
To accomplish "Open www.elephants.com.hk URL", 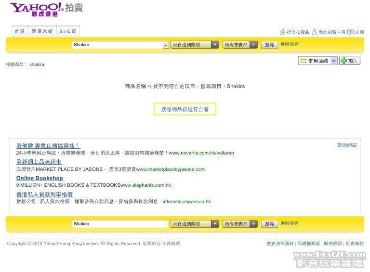I will pyautogui.click(x=145, y=185).
